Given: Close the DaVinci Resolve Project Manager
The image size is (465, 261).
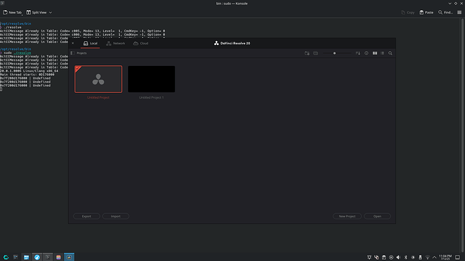Looking at the screenshot, I should point(73,43).
